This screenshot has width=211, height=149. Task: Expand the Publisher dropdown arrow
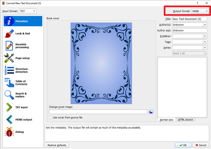coord(205,36)
